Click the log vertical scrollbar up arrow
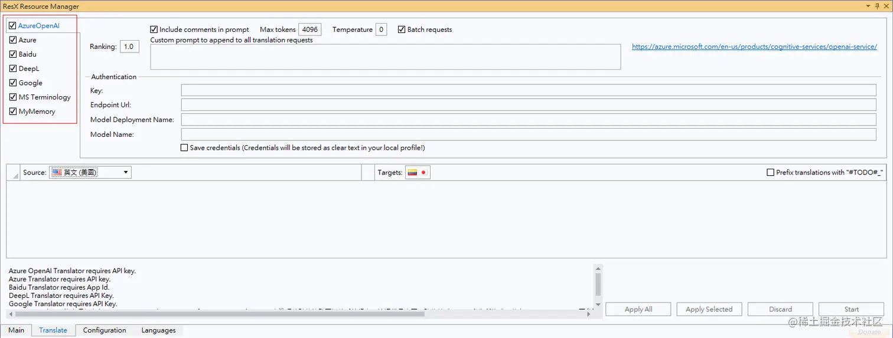The height and width of the screenshot is (338, 893). coord(598,268)
